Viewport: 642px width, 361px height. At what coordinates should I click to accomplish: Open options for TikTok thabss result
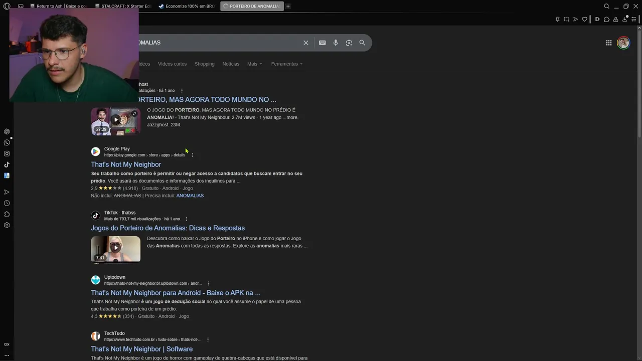[x=187, y=219]
